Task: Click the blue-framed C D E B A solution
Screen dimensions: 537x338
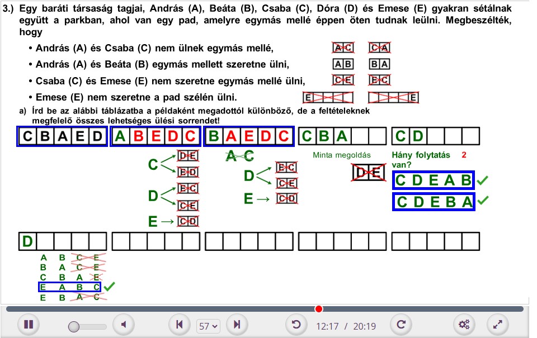Action: 434,202
